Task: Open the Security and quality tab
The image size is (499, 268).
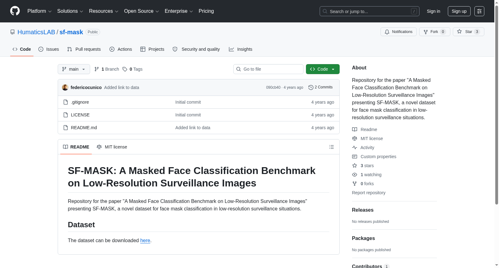Action: click(196, 49)
